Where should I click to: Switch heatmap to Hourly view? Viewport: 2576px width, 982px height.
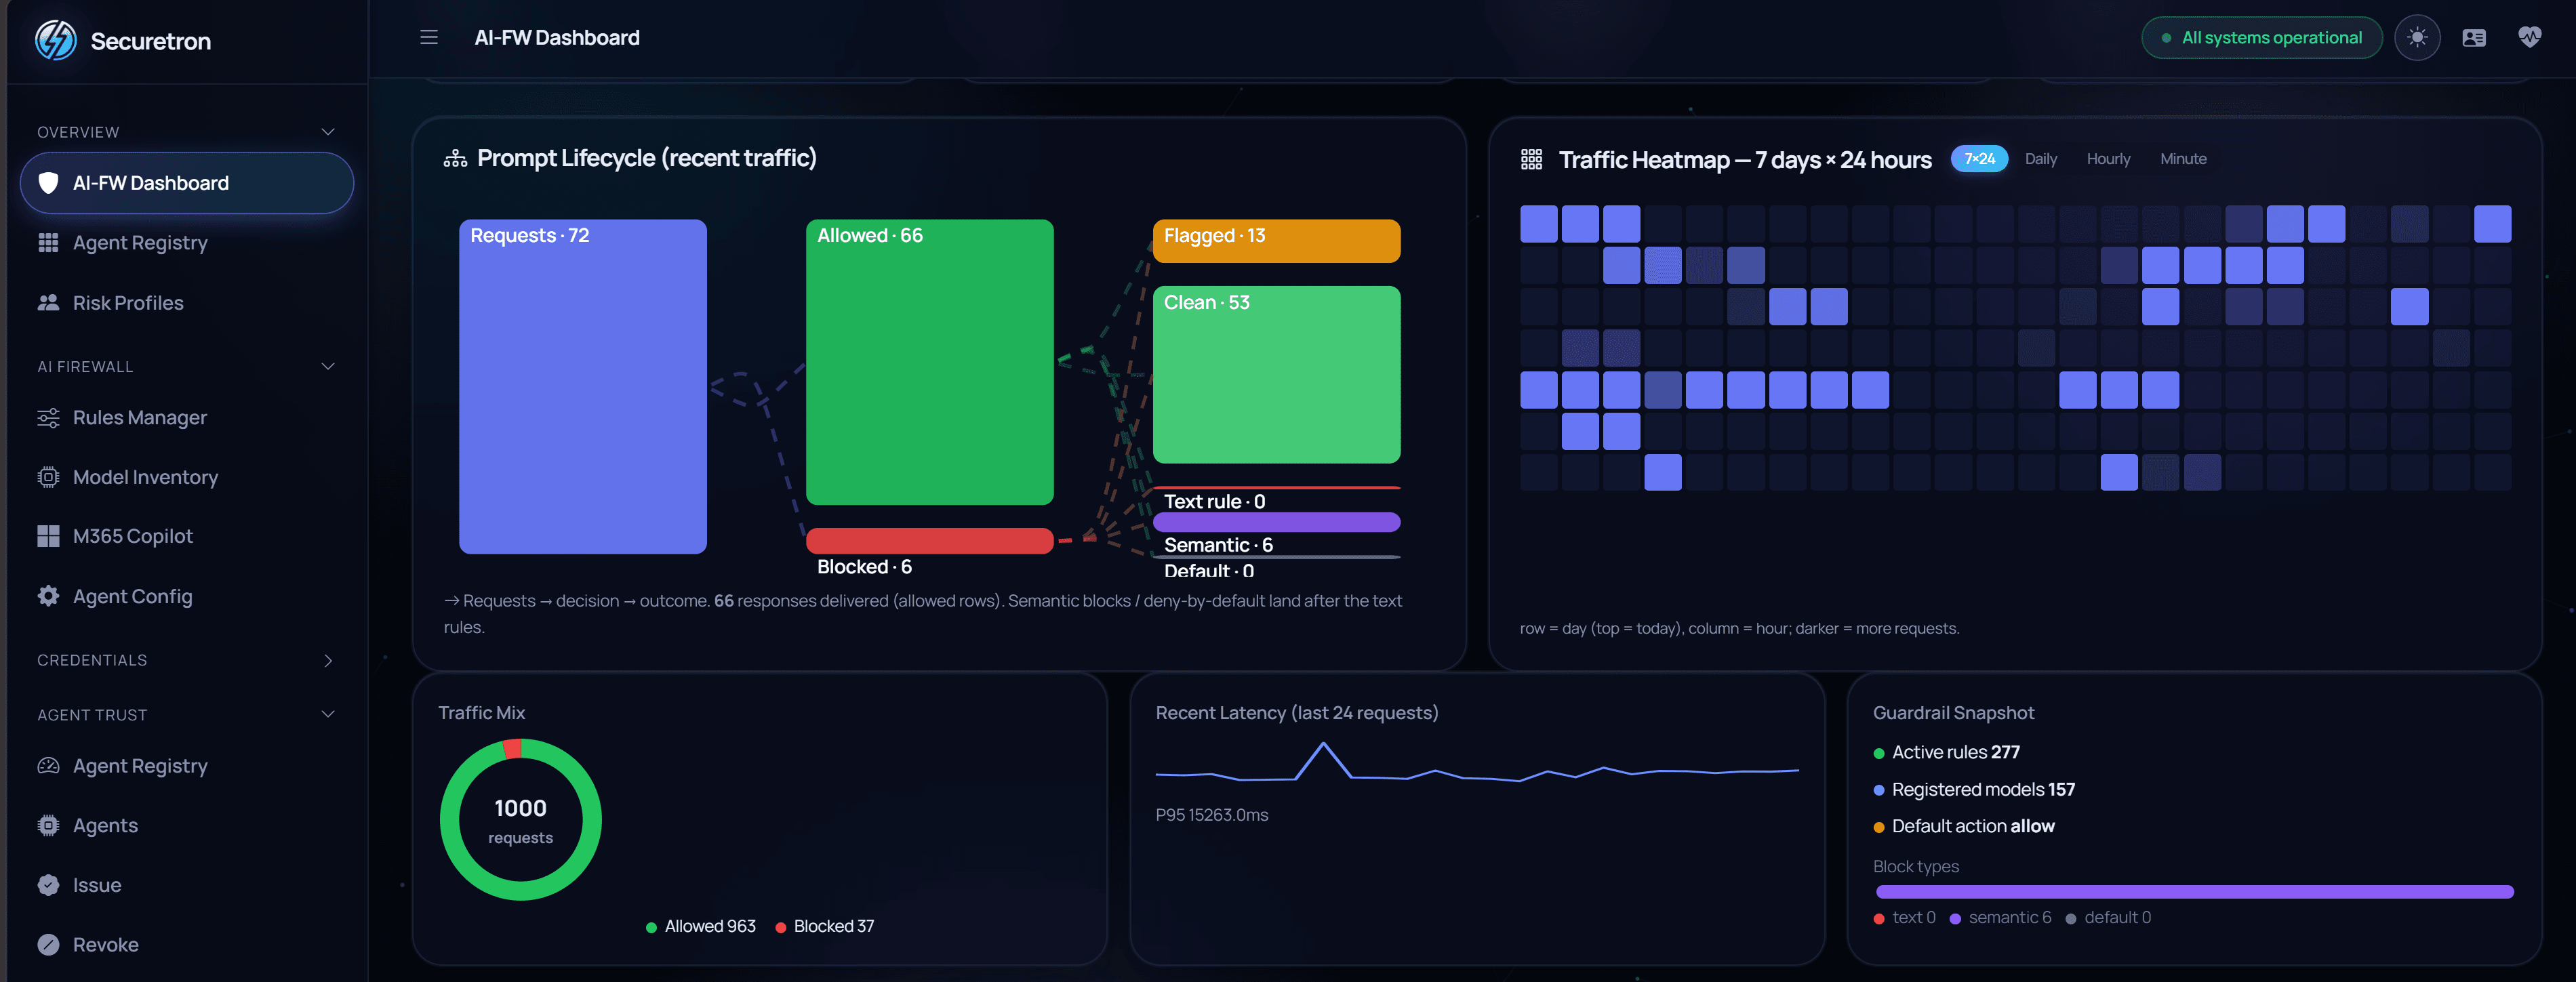click(2108, 159)
